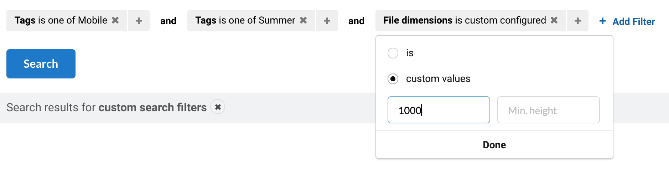Open the Tags is one of Summer filter

point(245,20)
